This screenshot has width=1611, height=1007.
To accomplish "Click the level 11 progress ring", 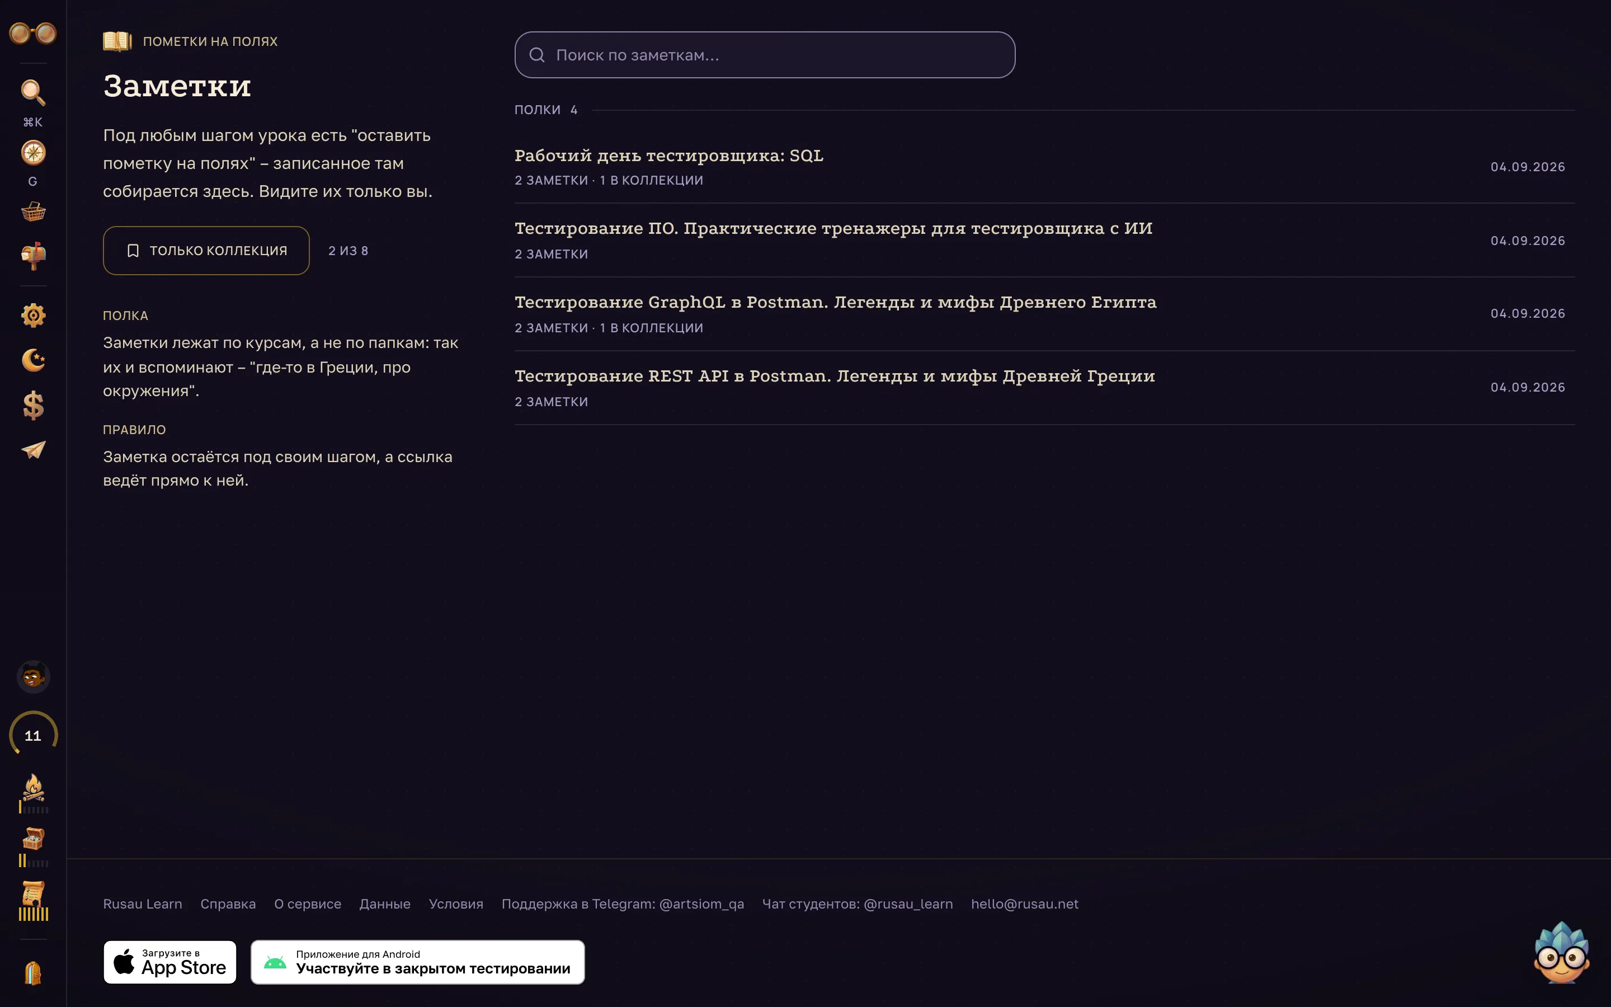I will click(x=32, y=735).
